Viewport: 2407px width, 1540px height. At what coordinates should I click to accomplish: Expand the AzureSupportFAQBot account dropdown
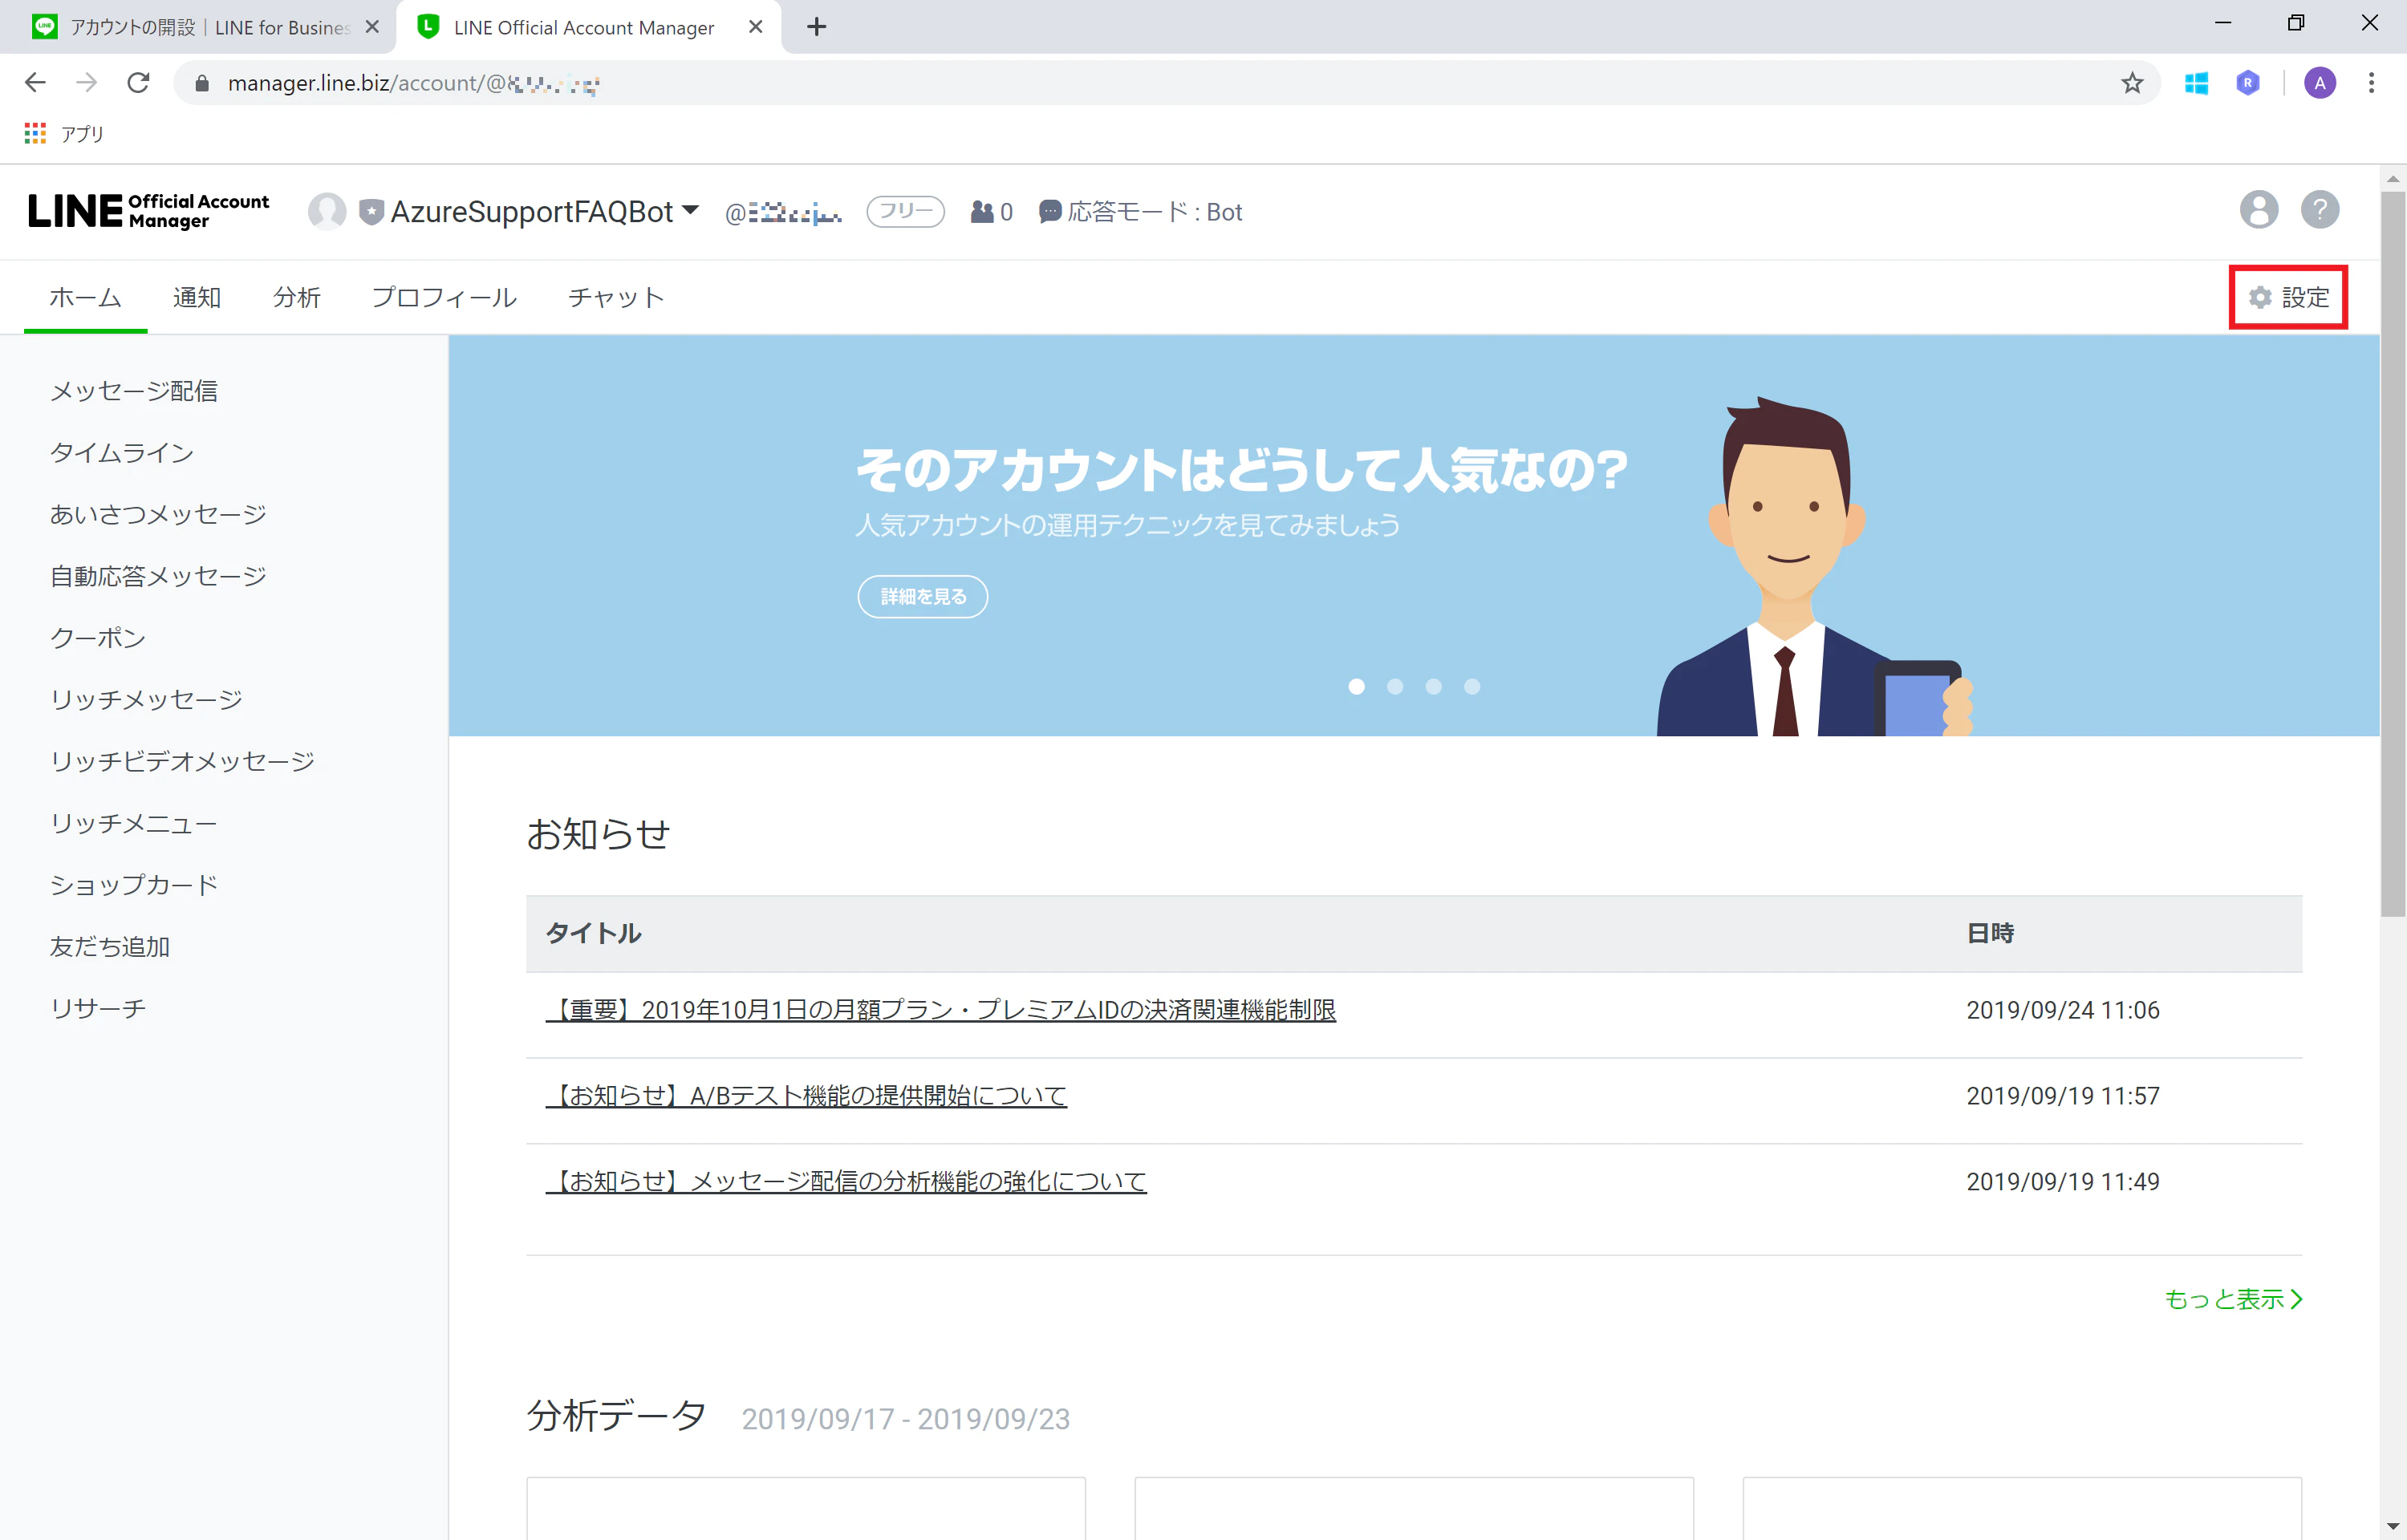coord(689,211)
